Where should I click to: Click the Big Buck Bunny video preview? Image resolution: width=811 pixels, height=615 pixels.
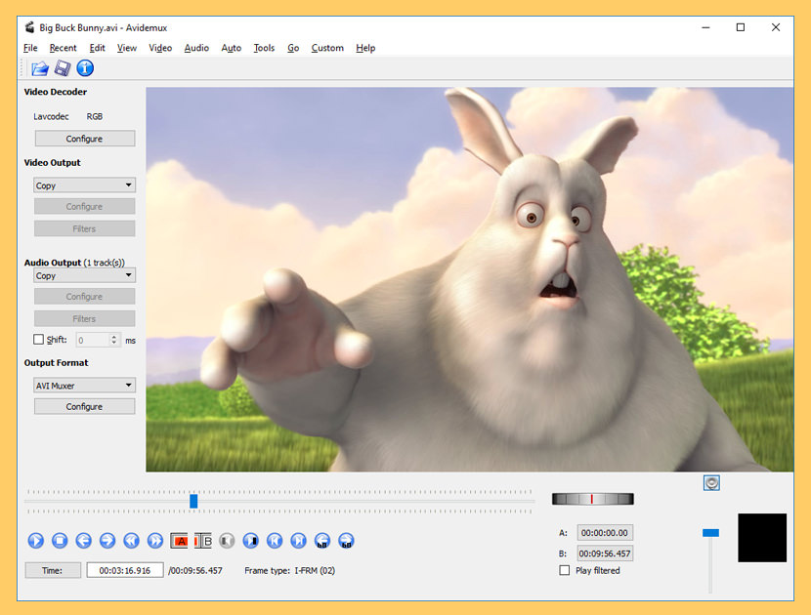point(470,279)
